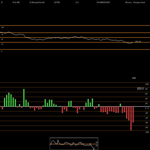Click the 33 label in mini chart

point(97,146)
